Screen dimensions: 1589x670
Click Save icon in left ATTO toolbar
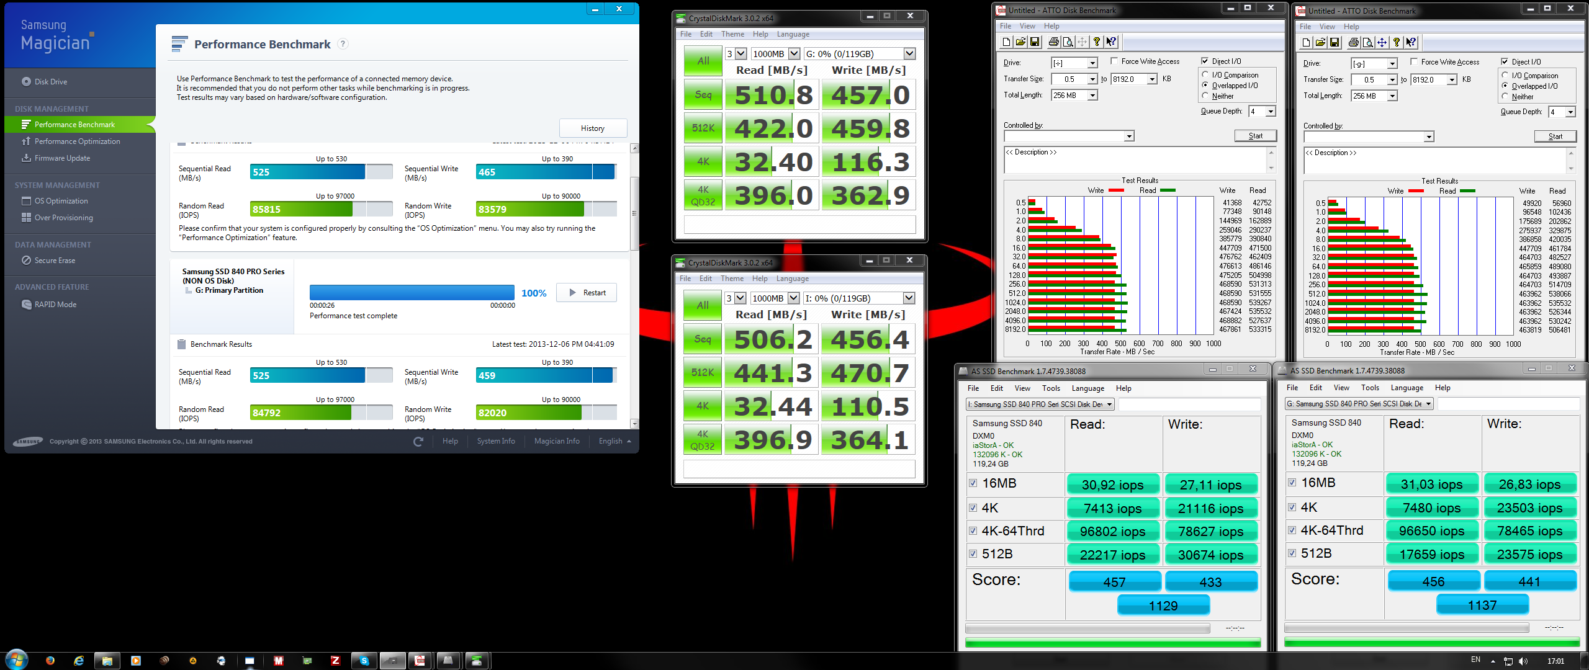(x=1035, y=42)
